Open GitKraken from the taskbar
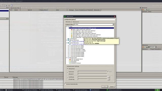The image size is (162, 91). (x=9, y=90)
